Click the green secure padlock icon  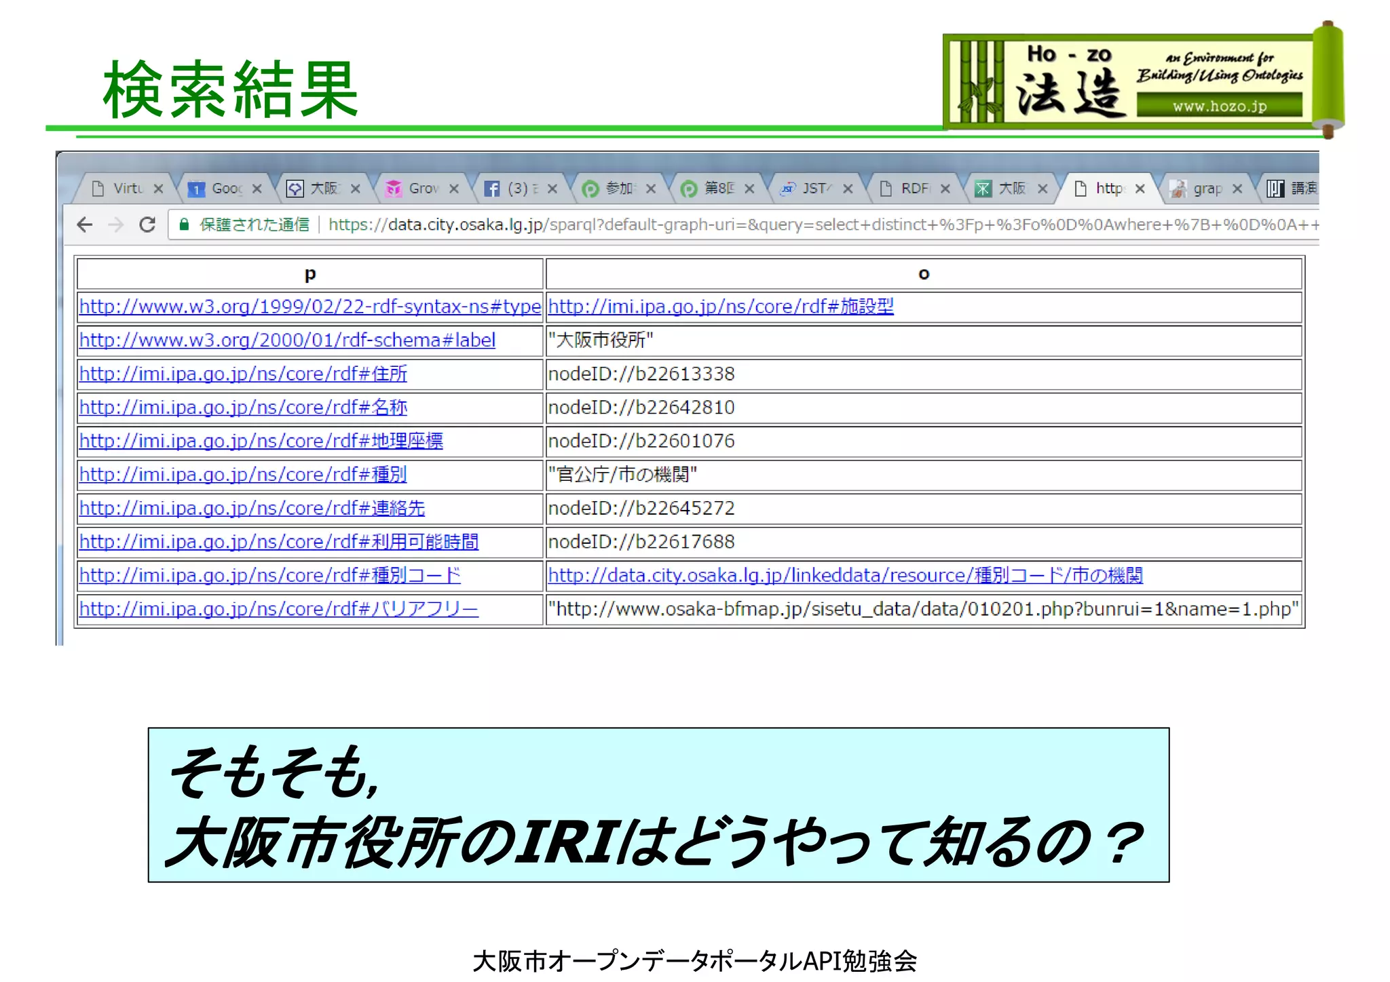183,224
